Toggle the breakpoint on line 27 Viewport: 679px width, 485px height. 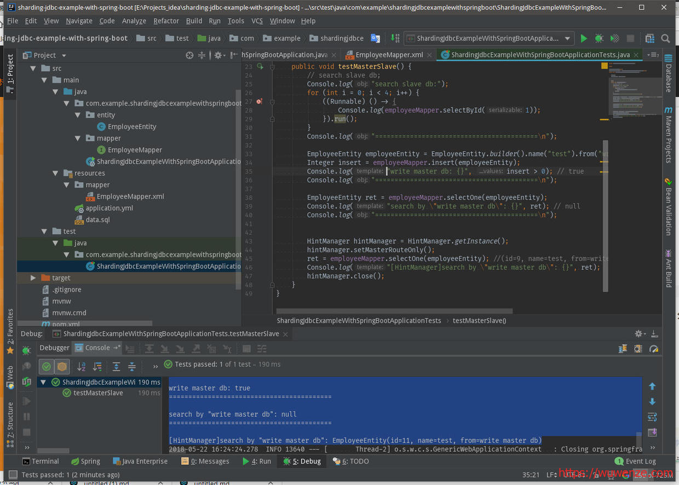(260, 101)
